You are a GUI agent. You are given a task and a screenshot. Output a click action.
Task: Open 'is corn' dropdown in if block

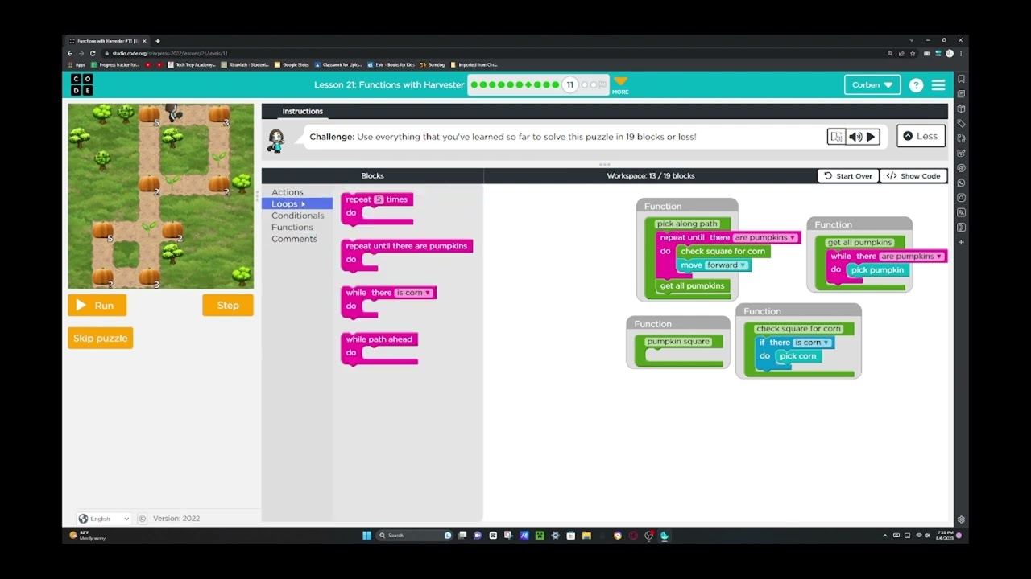(812, 343)
